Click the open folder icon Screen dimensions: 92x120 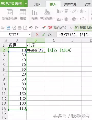[x=3, y=28]
